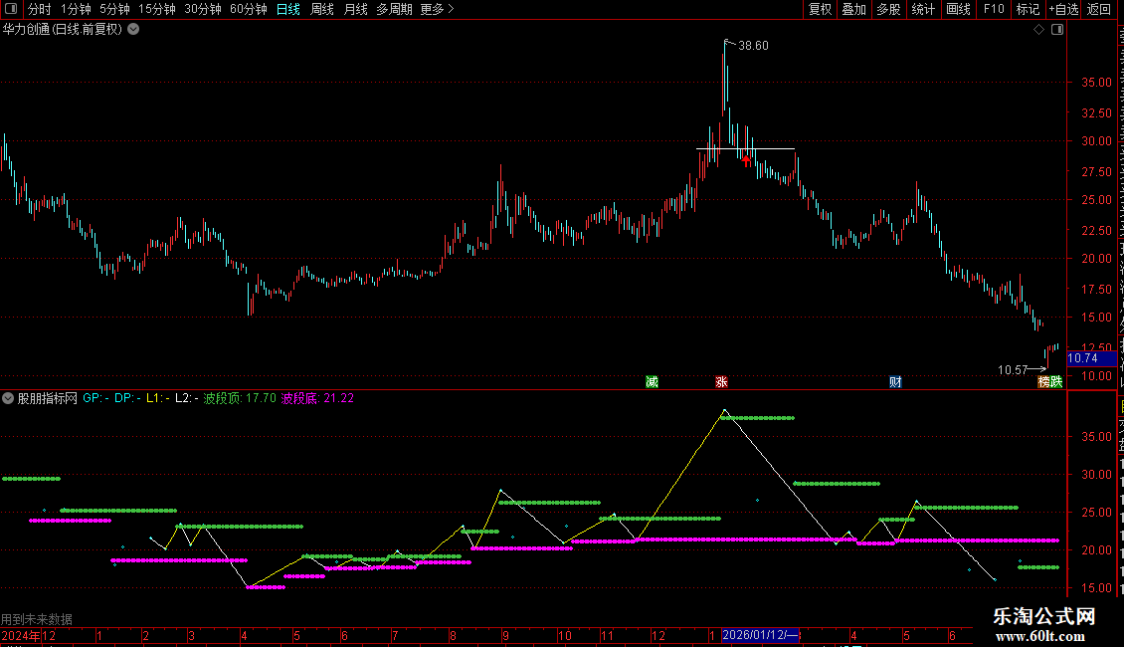
Task: Click the L1 indicator label
Action: coord(158,398)
